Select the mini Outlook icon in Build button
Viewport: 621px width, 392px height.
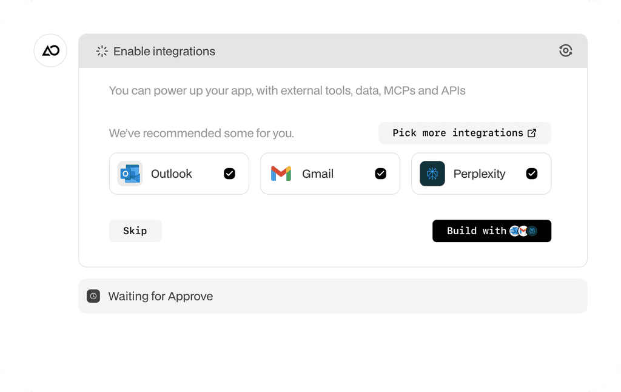pyautogui.click(x=515, y=231)
